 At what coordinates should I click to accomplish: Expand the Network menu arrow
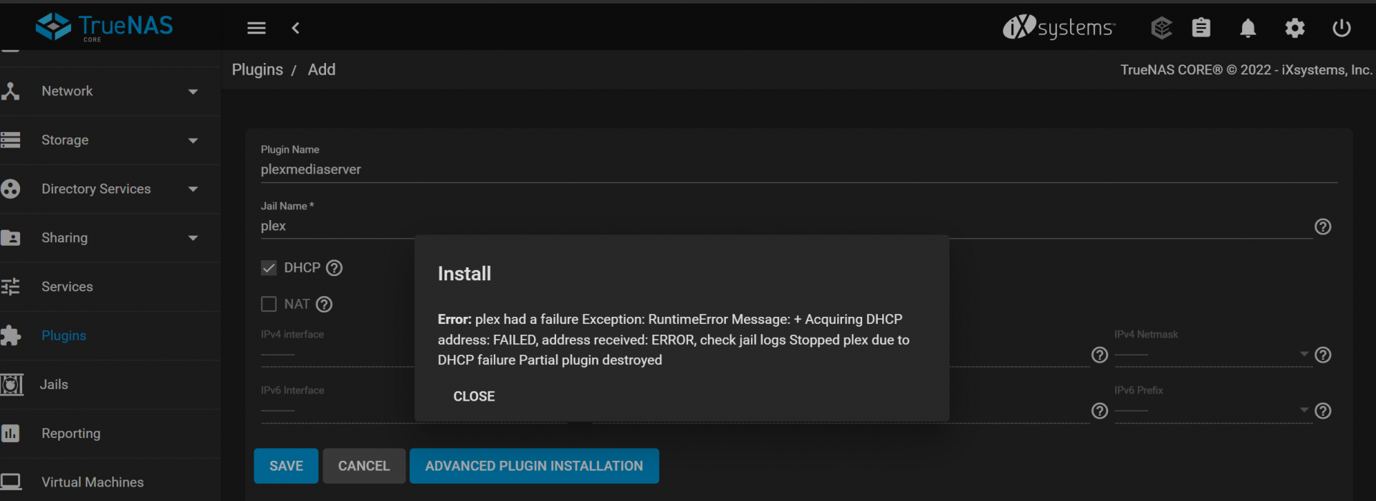click(193, 92)
